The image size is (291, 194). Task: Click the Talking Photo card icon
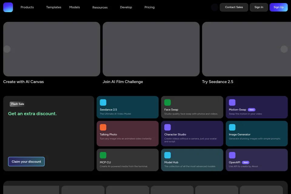103,127
